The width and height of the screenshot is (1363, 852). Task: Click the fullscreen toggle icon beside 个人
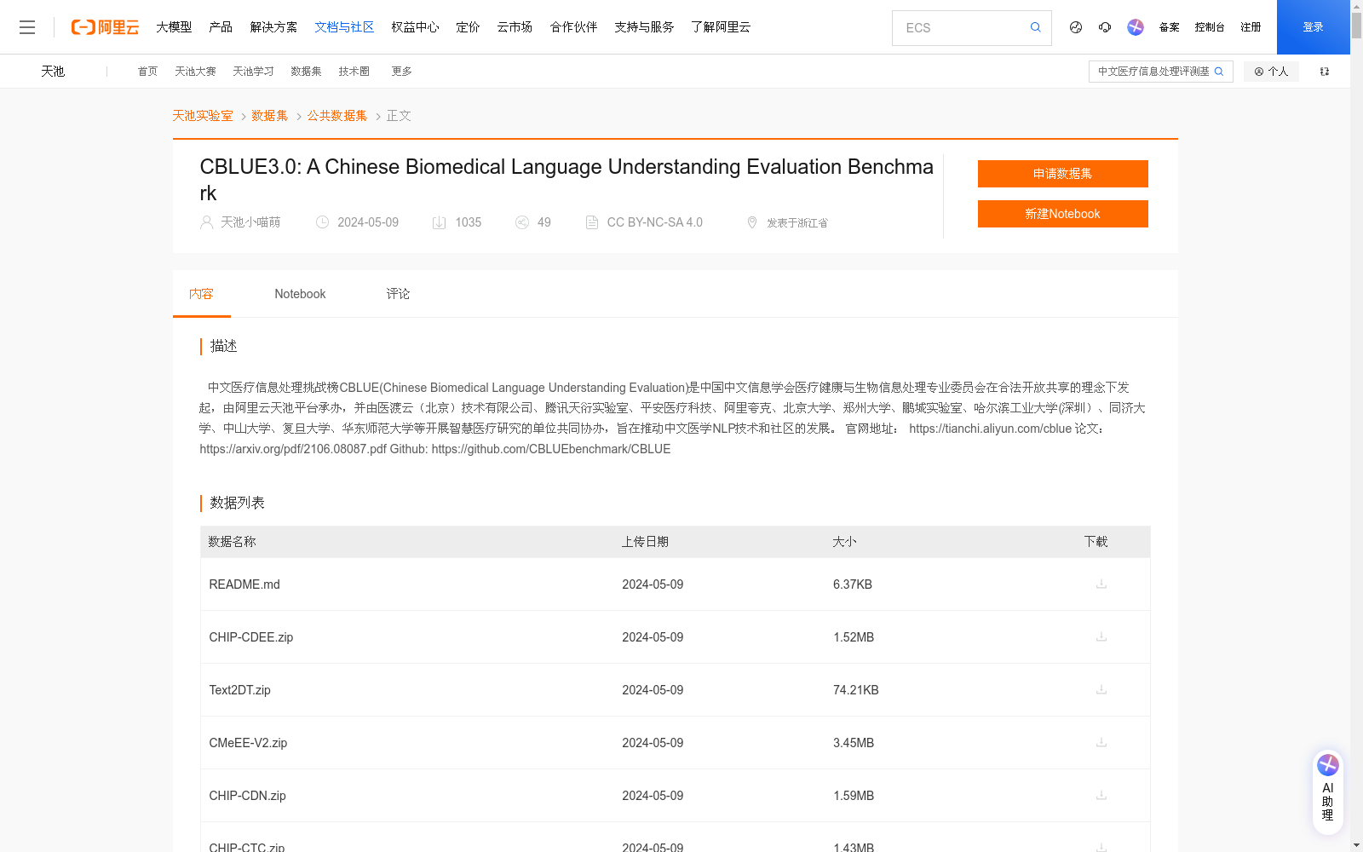coord(1324,72)
